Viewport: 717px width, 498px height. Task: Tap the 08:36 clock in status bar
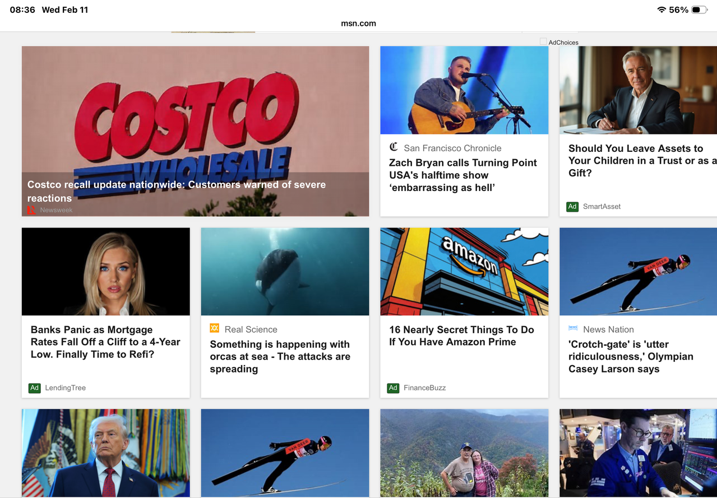point(22,10)
